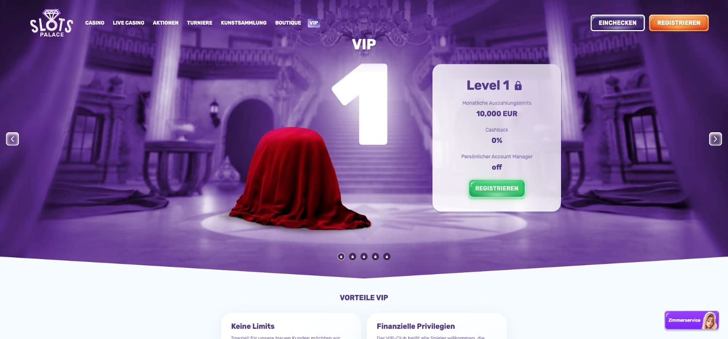Screen dimensions: 728x339
Task: Click the lock icon beside Level 1
Action: [x=518, y=86]
